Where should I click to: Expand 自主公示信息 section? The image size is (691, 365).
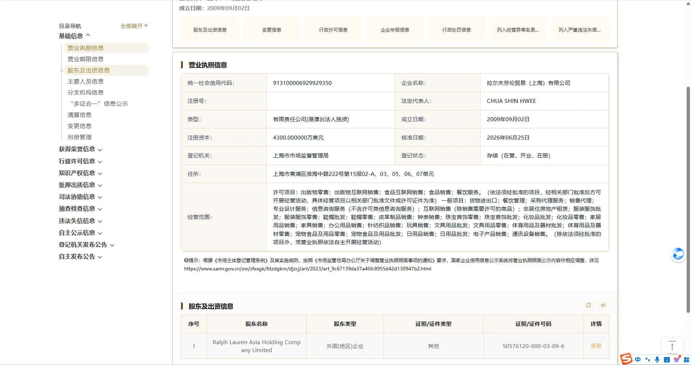[80, 233]
